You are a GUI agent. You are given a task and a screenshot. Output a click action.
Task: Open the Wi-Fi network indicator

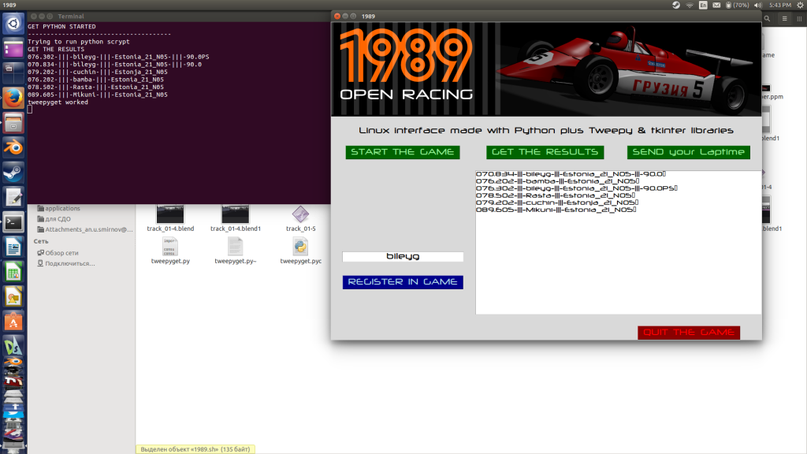click(x=690, y=6)
